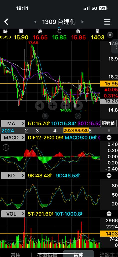The height and width of the screenshot is (257, 118).
Task: Open the KD indicator selector
Action: 13,176
